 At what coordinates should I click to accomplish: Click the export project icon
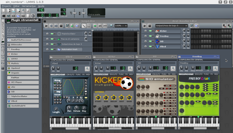tap(28, 11)
